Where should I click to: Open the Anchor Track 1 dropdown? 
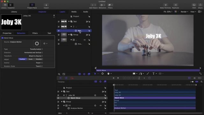point(39,63)
